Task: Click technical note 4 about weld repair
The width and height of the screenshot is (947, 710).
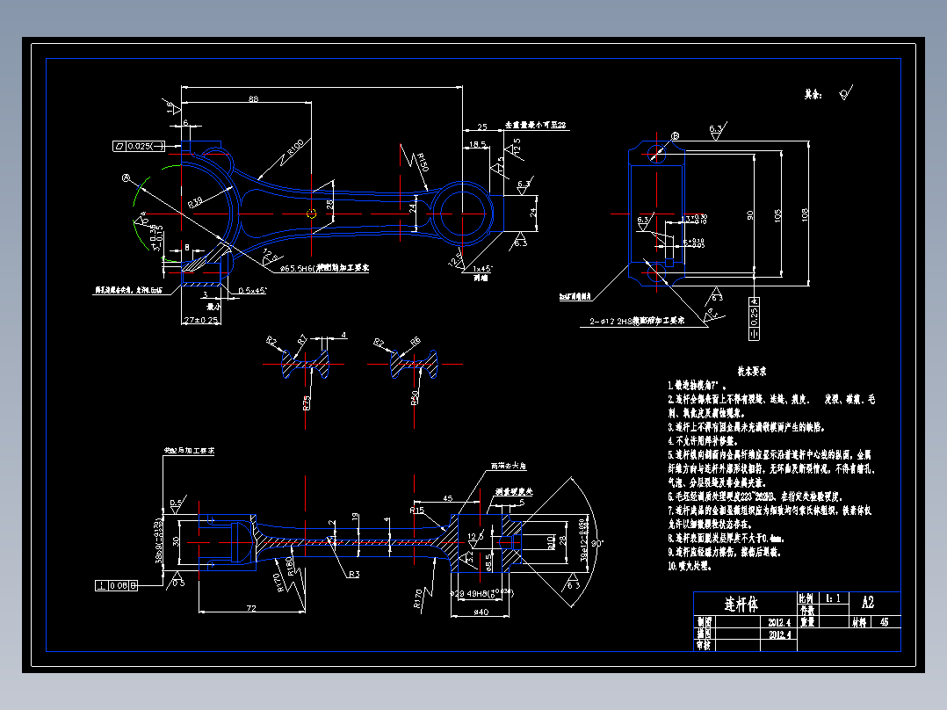Action: point(702,441)
